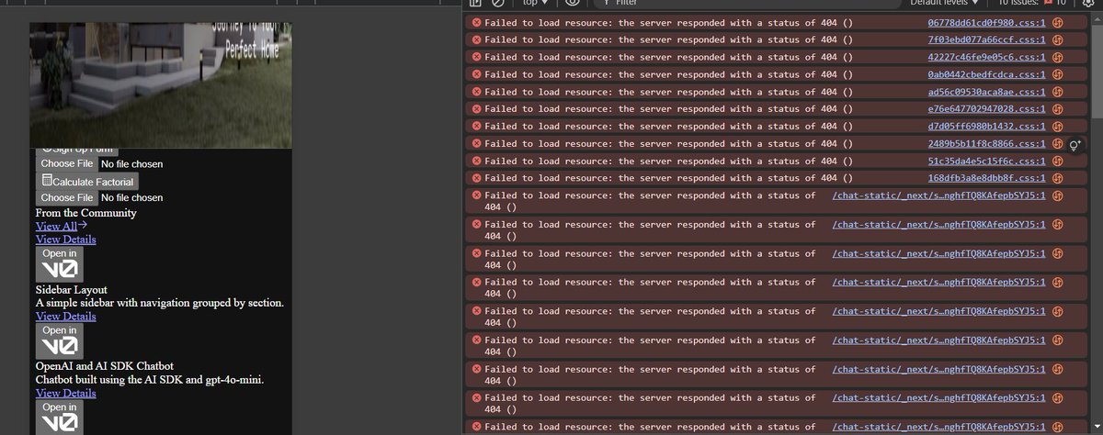Click the 'From the Community' heading
This screenshot has height=435, width=1103.
tap(85, 213)
